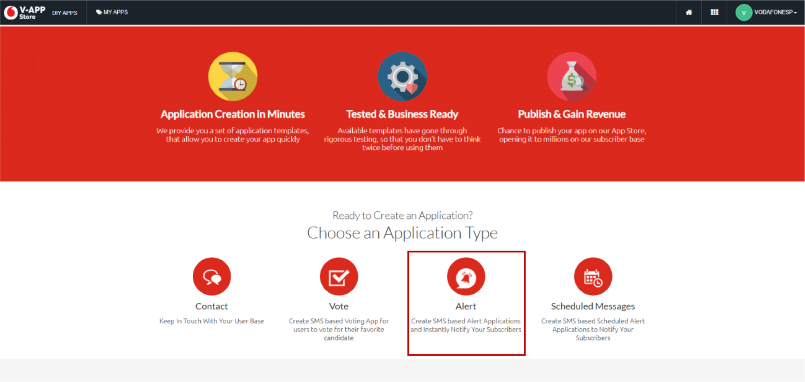Click the Contact option text
The height and width of the screenshot is (382, 805).
point(211,306)
